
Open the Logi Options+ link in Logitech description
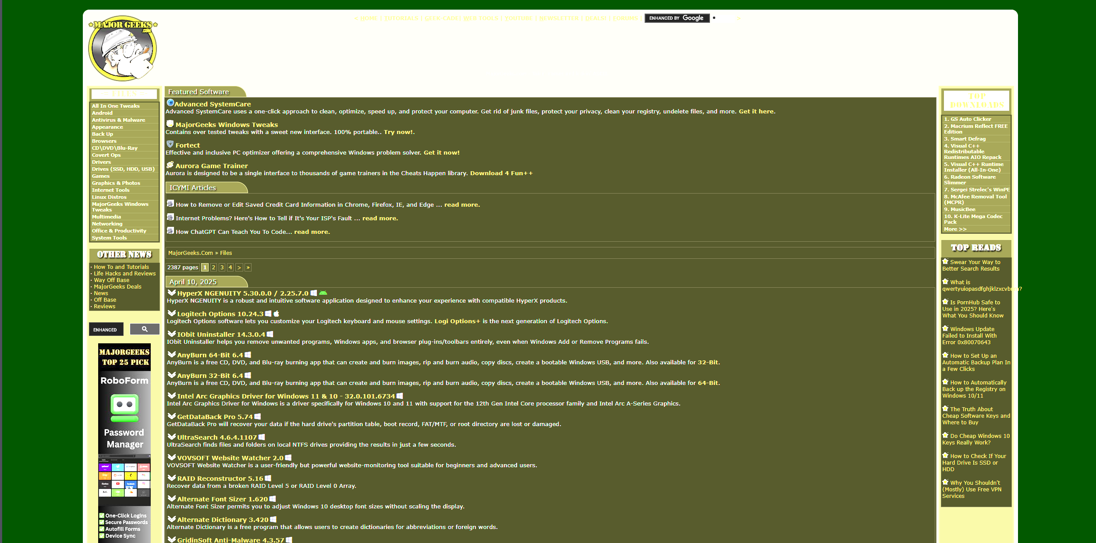pos(457,321)
